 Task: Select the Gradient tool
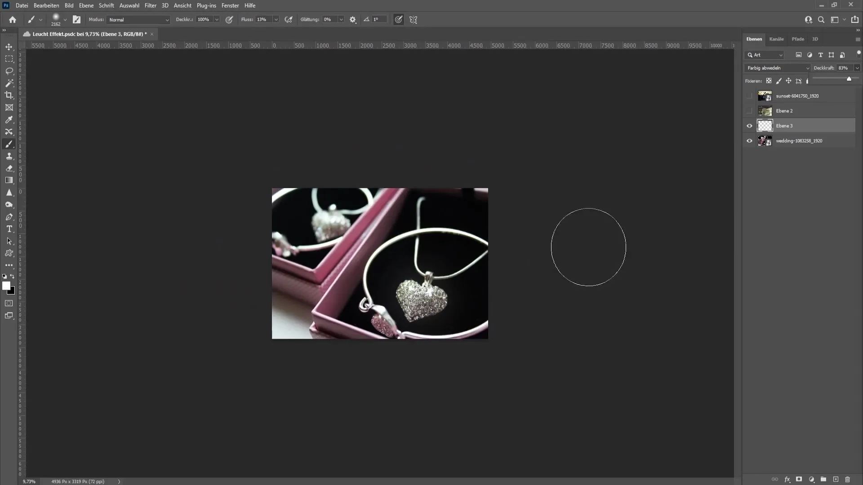pyautogui.click(x=9, y=180)
